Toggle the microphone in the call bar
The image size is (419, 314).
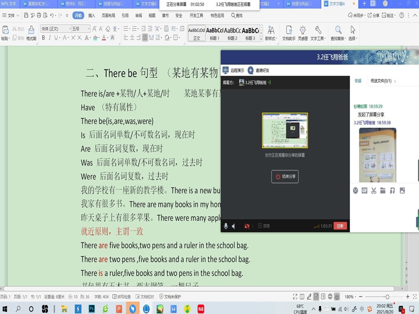coord(226,226)
